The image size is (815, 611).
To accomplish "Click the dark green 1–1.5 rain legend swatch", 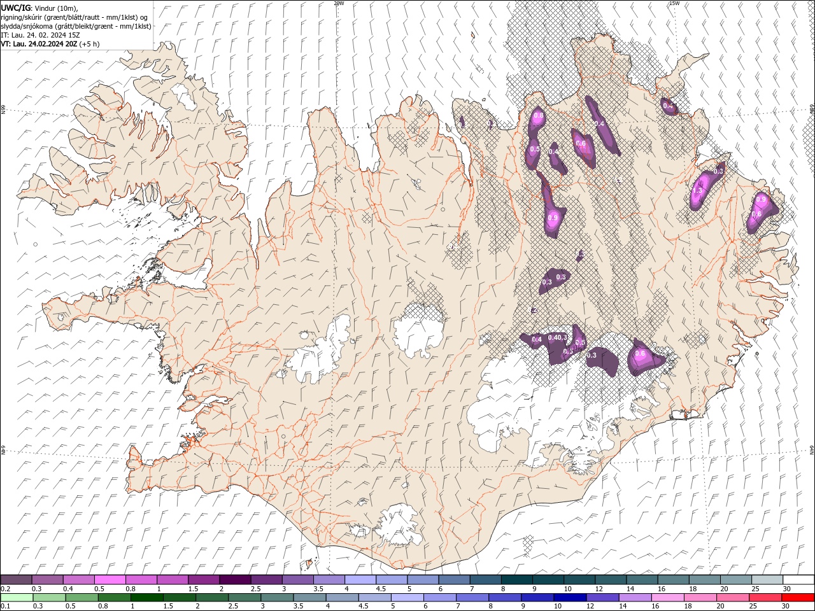I will (147, 598).
